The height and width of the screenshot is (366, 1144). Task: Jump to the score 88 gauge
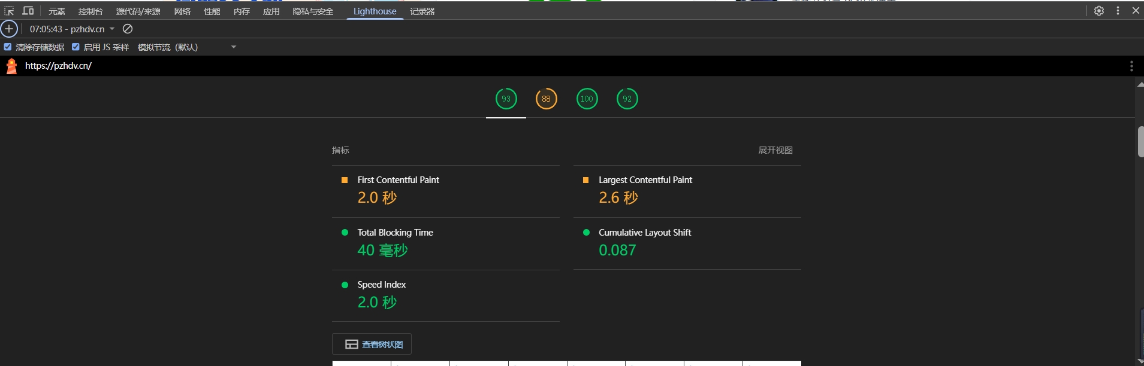point(546,99)
